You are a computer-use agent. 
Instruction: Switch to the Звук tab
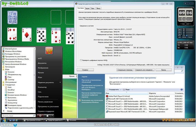coord(93,8)
